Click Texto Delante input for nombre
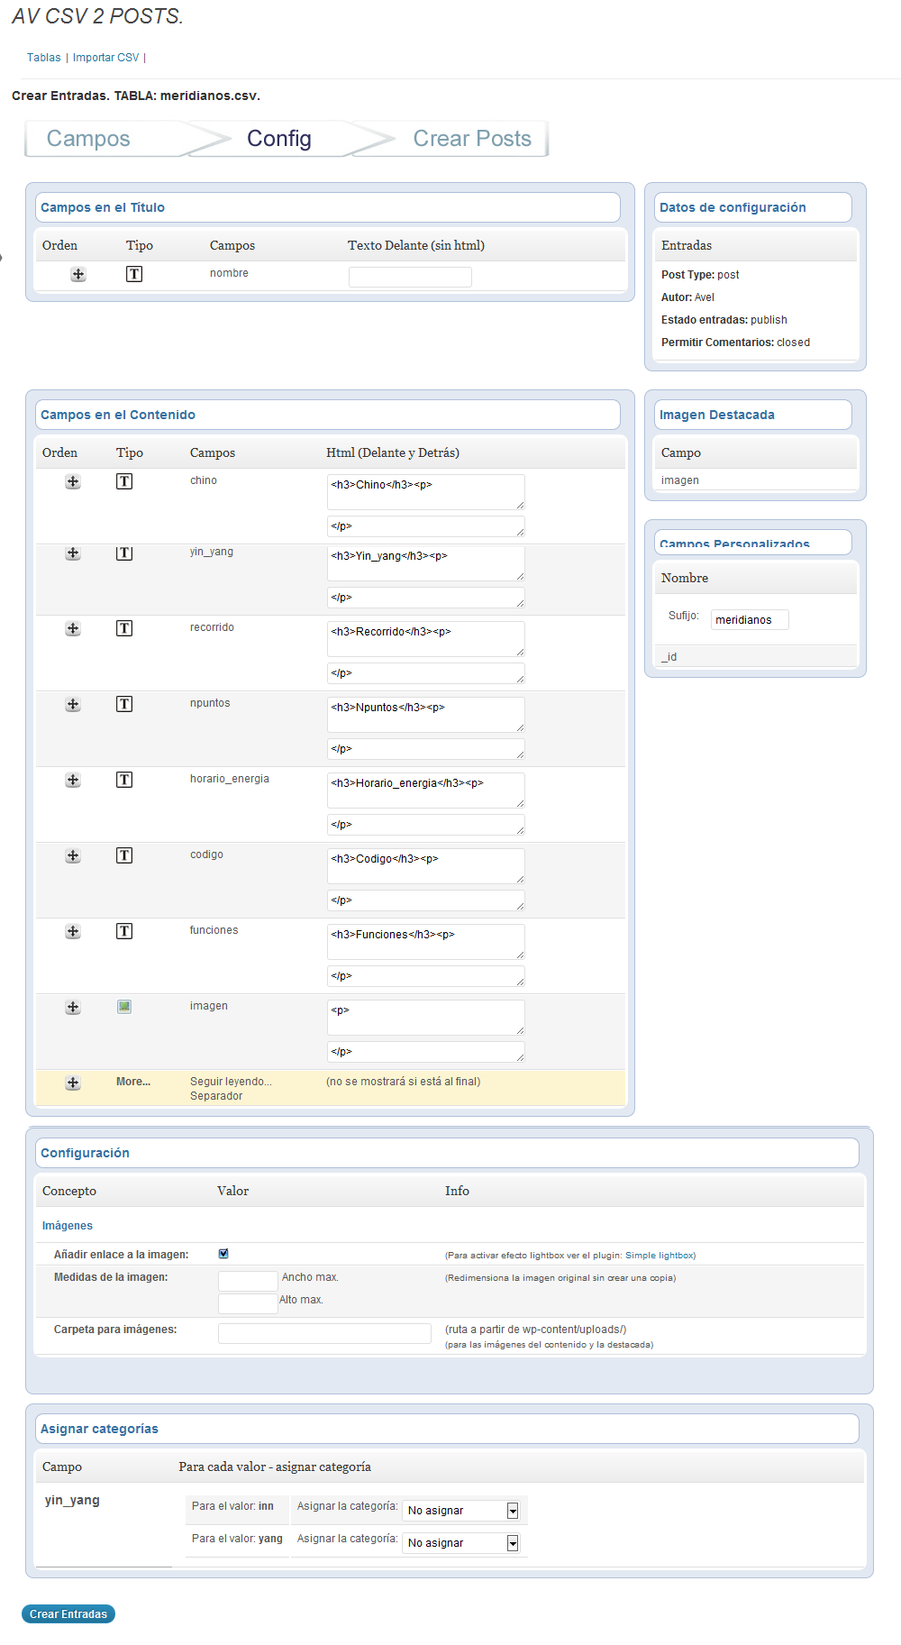Screen dimensions: 901x1645 tap(410, 277)
